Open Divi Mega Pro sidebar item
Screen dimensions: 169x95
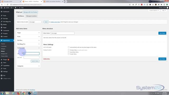(x=7, y=22)
